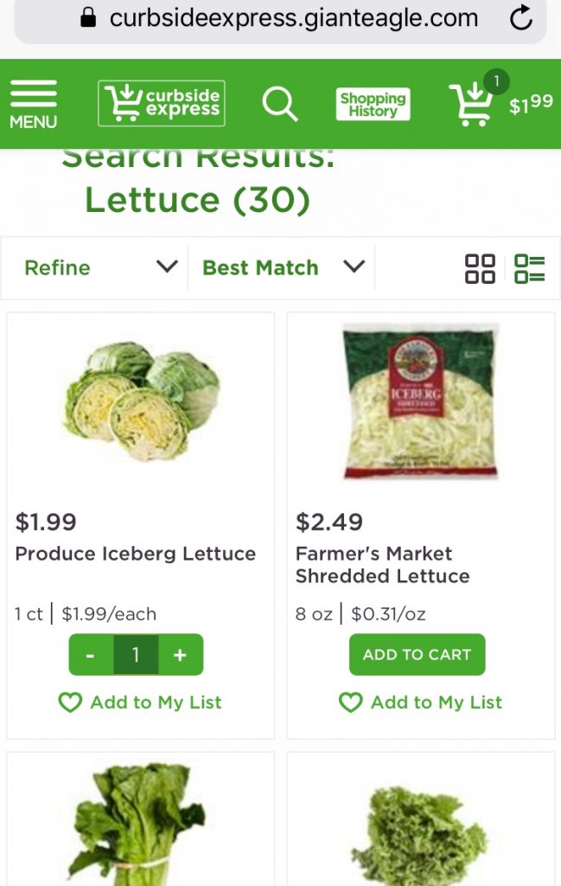Switch to grid view layout
The height and width of the screenshot is (886, 561).
pyautogui.click(x=481, y=266)
